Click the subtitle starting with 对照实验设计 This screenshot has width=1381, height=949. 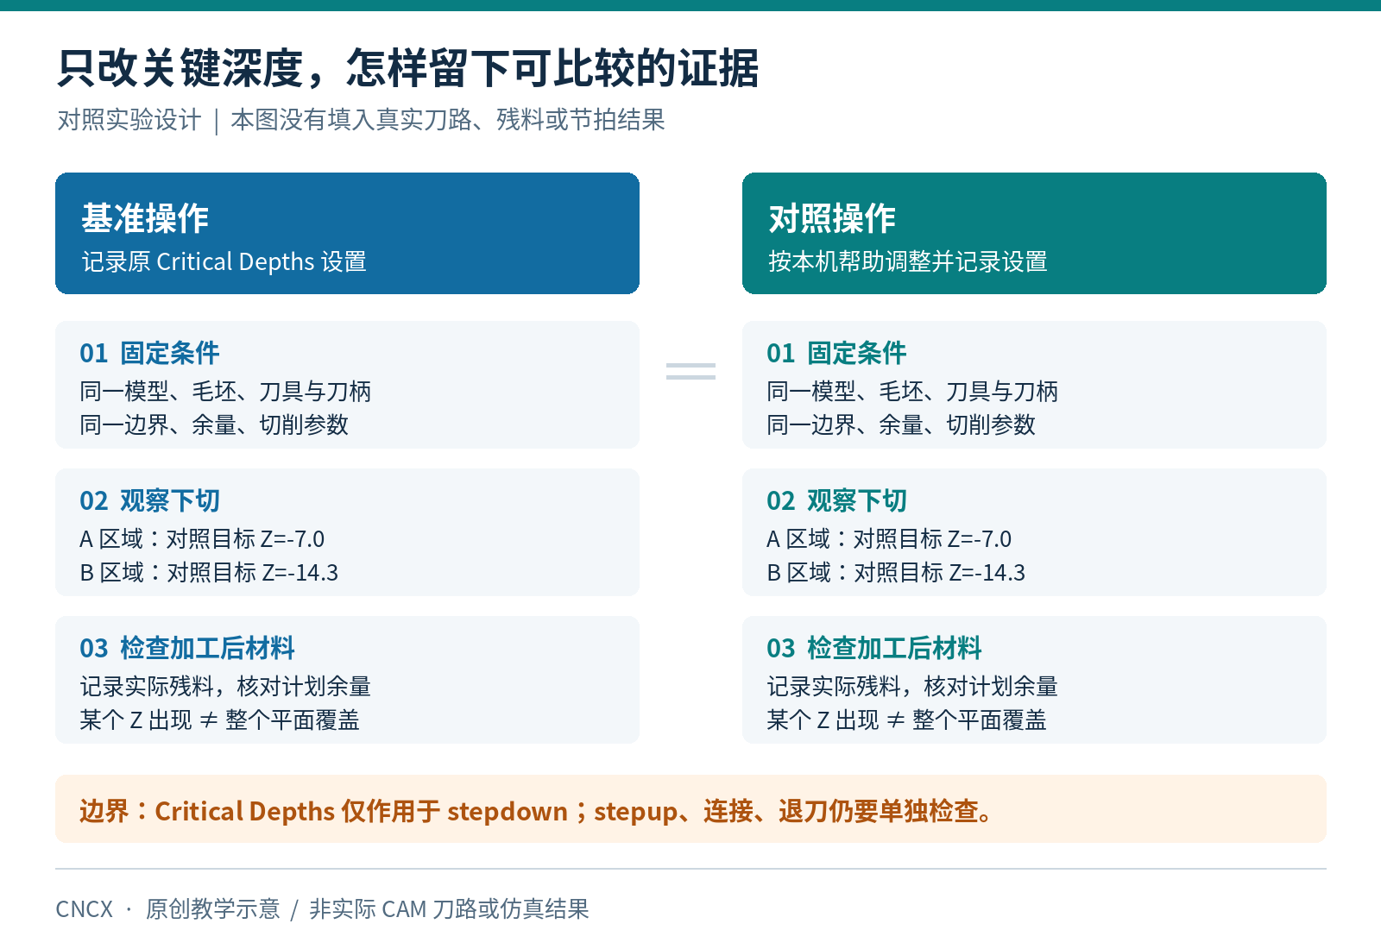point(361,120)
